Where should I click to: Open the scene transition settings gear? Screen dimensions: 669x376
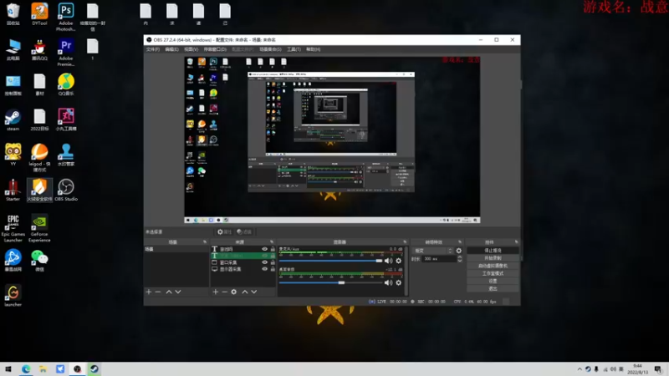(x=458, y=251)
